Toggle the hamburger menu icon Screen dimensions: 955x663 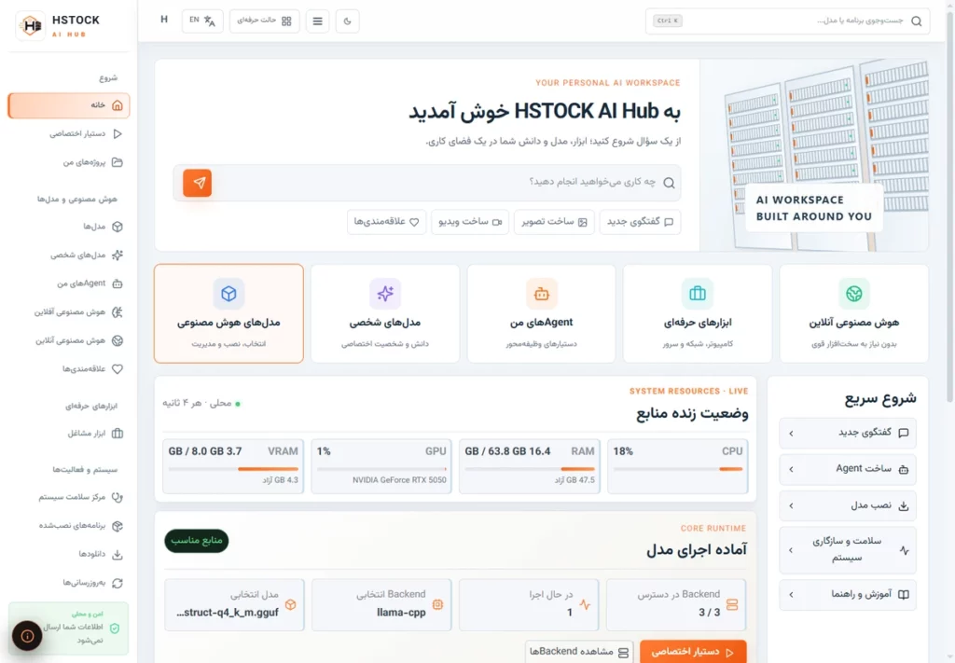[317, 21]
